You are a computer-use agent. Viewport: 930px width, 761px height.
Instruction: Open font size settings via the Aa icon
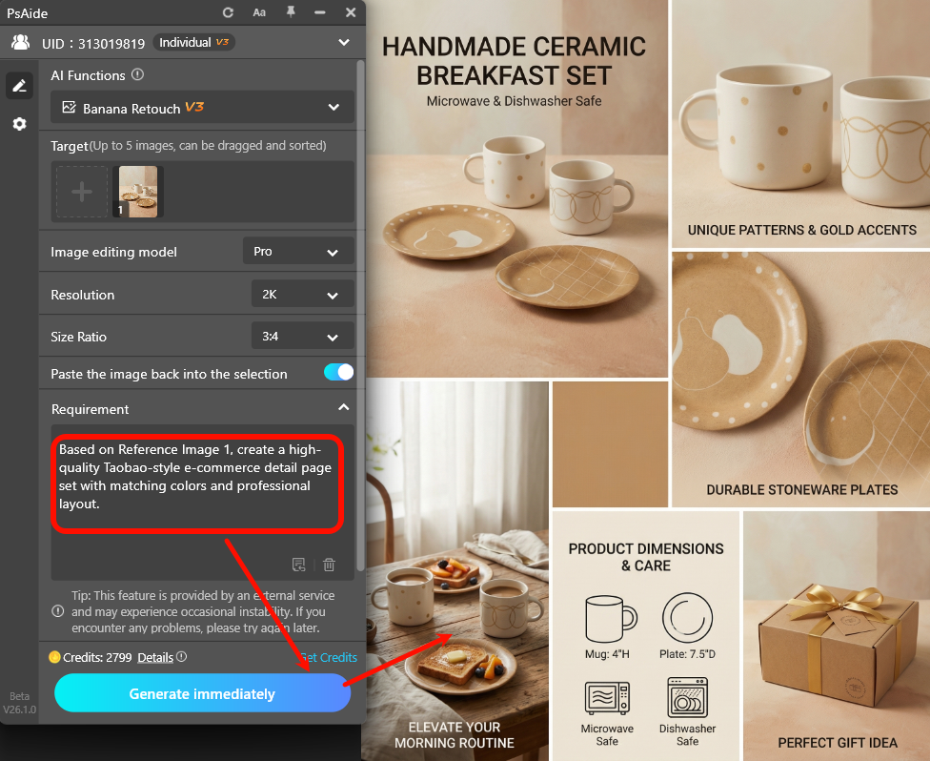coord(259,12)
